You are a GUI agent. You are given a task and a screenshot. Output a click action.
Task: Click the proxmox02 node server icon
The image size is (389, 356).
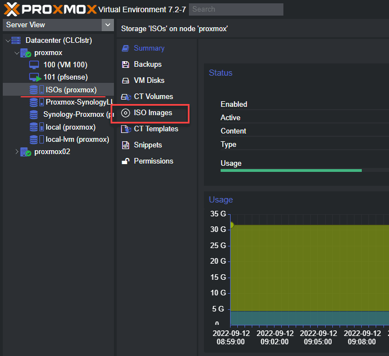point(26,152)
